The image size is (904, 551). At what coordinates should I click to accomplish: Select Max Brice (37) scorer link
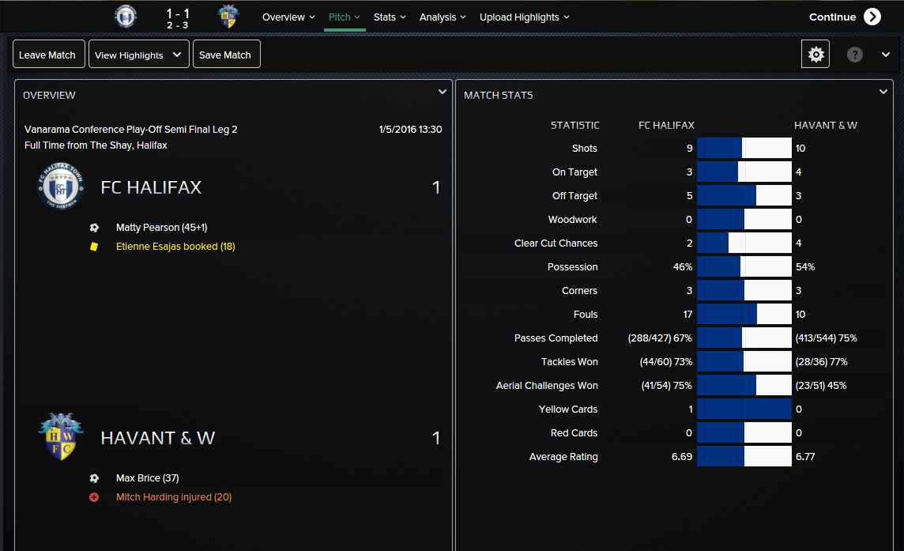[x=147, y=478]
